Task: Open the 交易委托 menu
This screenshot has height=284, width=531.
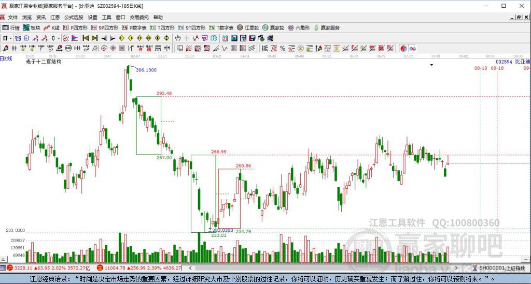Action: [x=139, y=17]
